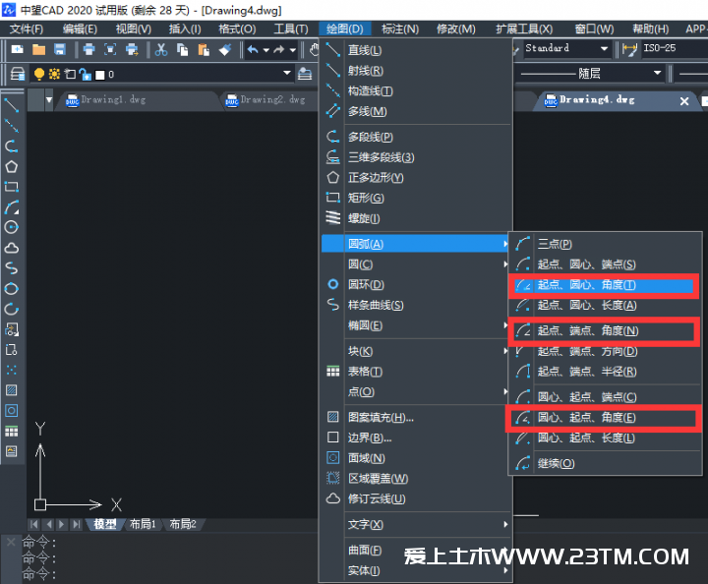This screenshot has height=584, width=708.
Task: Close the command line panel X
Action: [11, 542]
